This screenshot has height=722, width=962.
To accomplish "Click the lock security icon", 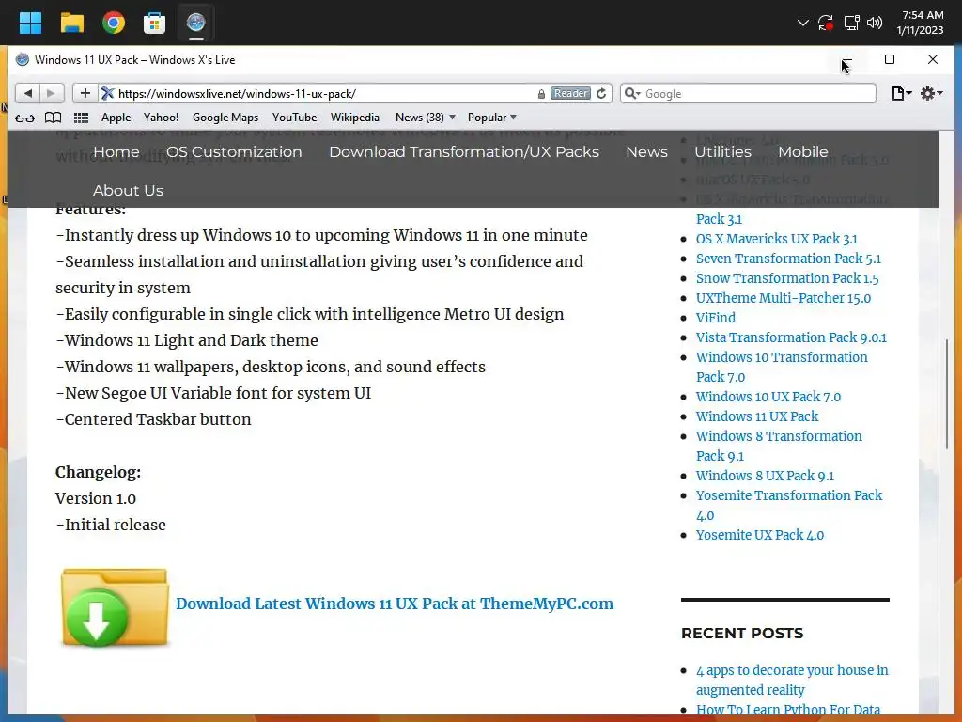I will tap(541, 94).
